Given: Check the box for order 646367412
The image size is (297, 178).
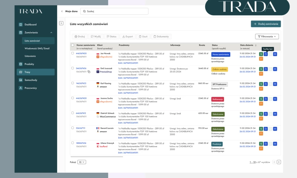Looking at the screenshot, I should 72,113.
